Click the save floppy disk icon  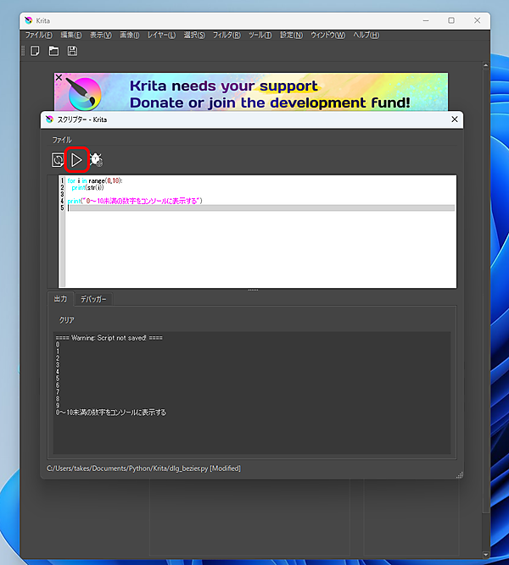(72, 52)
